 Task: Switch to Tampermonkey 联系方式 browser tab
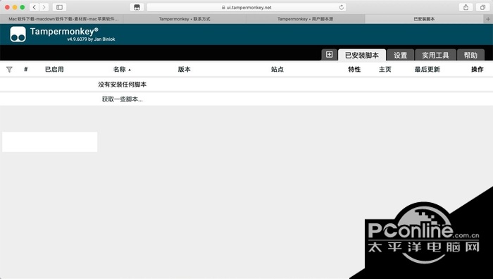pos(185,19)
